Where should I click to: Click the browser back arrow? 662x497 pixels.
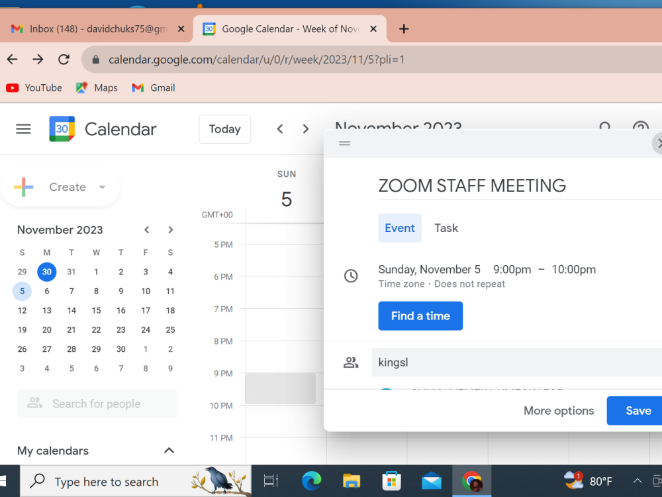[x=12, y=60]
